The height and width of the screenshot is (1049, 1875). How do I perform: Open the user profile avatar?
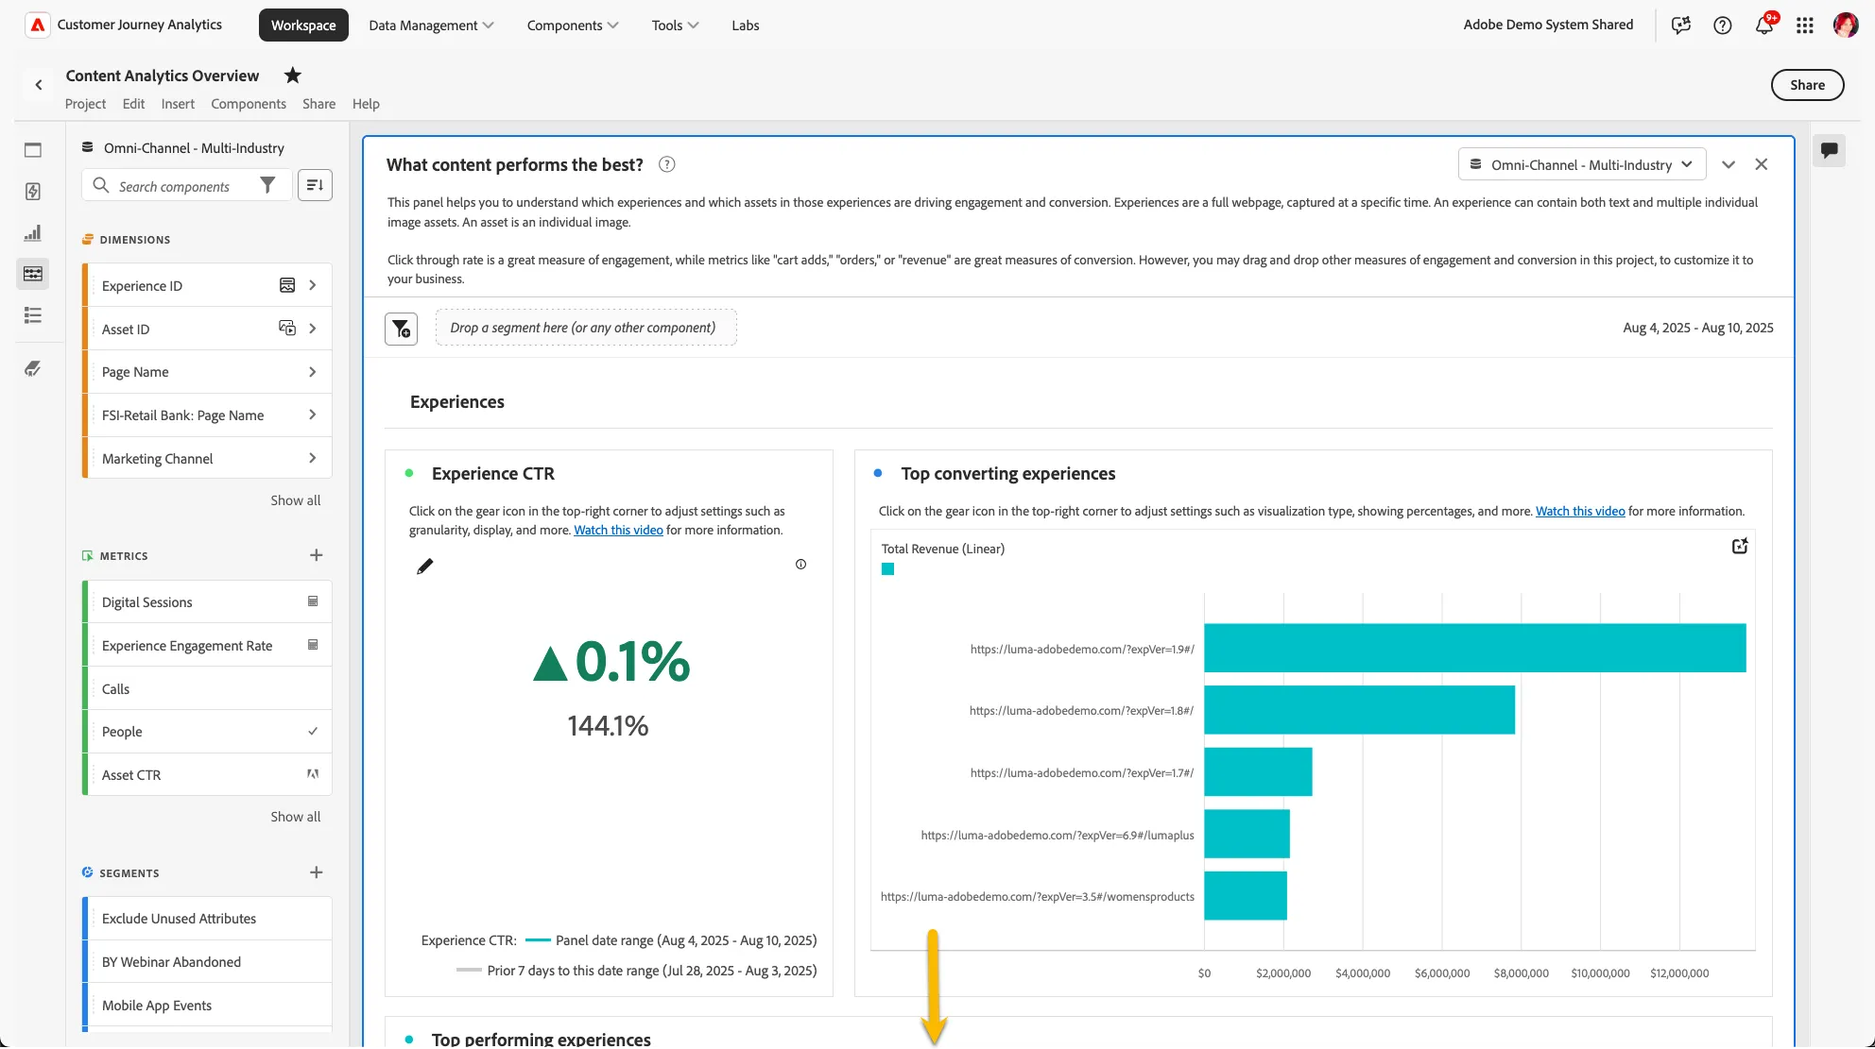click(x=1846, y=25)
